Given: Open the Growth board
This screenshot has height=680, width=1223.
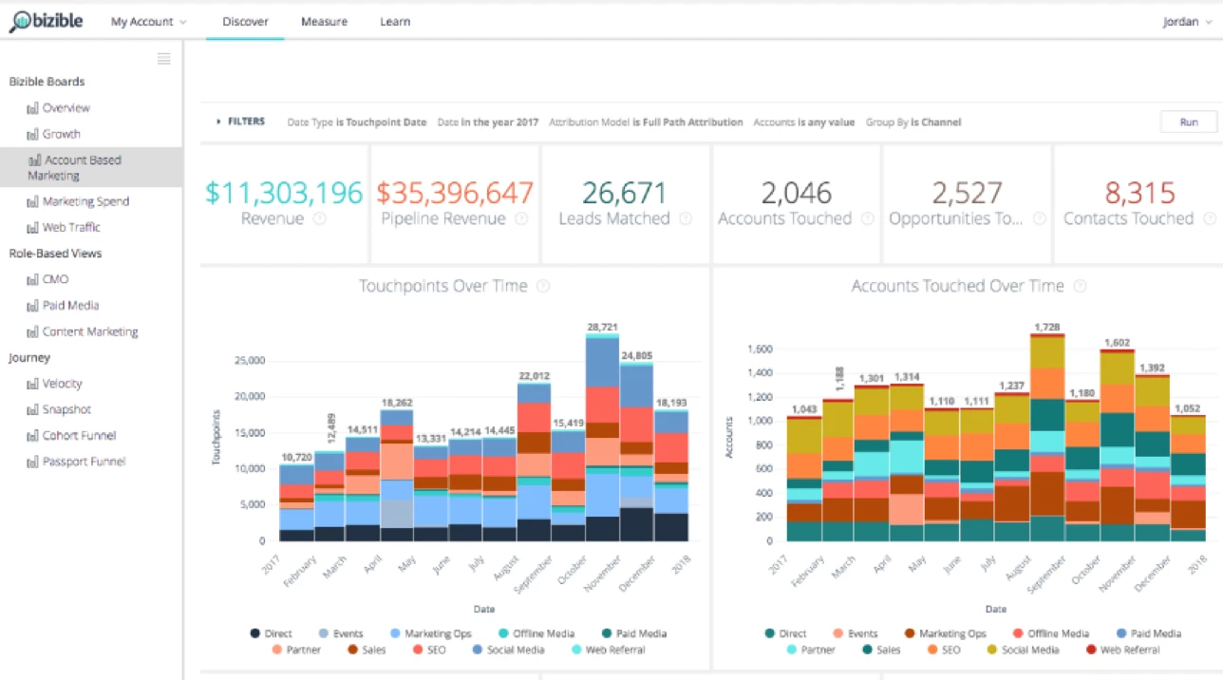Looking at the screenshot, I should 62,134.
